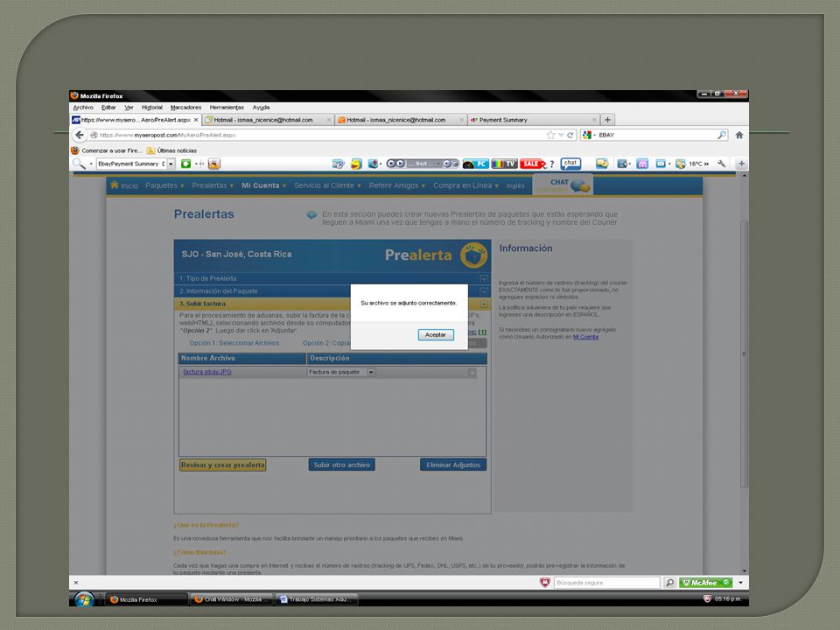Click the PC speedometer toolbar icon
This screenshot has height=630, width=840.
[475, 164]
